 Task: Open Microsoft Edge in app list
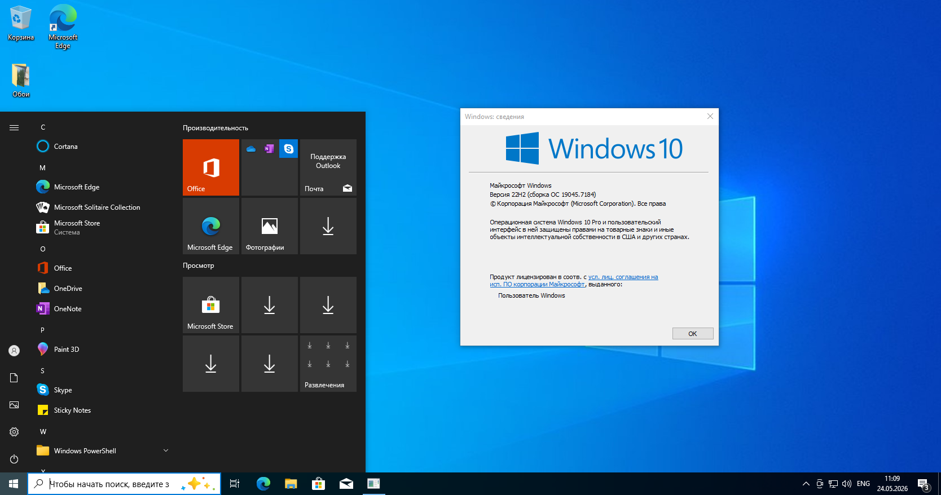[x=103, y=187]
